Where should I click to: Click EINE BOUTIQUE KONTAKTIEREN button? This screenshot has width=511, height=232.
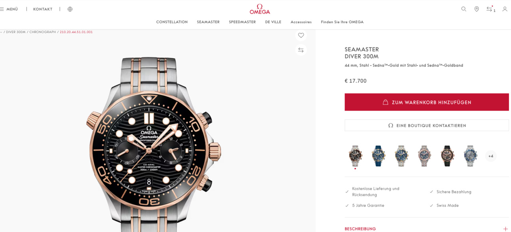(x=427, y=125)
